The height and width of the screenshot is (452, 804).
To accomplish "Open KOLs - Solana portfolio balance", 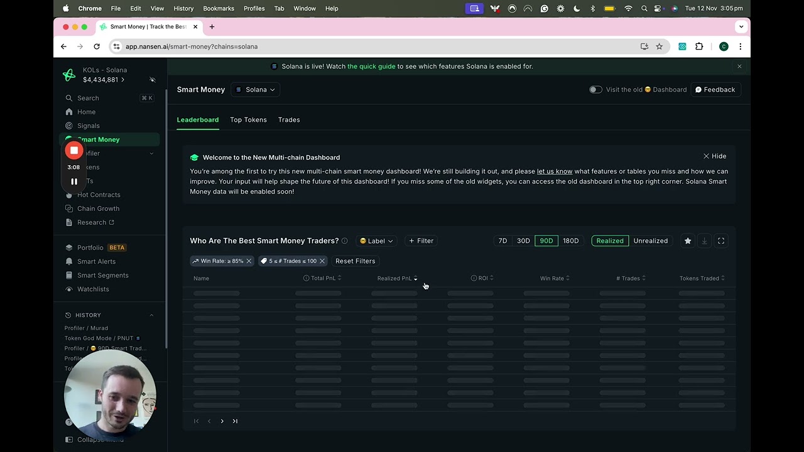I will (104, 80).
